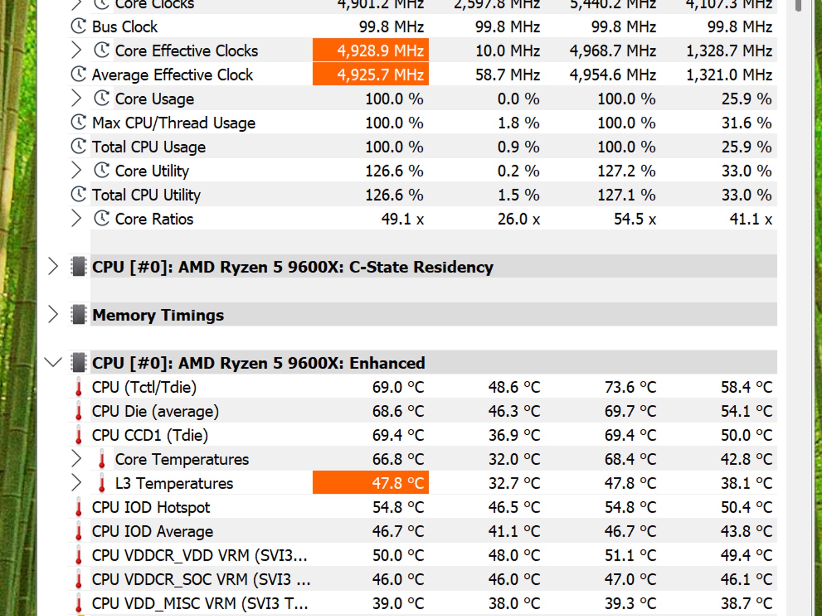This screenshot has height=616, width=822.
Task: Select the highlighted 4,928.9 MHz current value
Action: [x=370, y=51]
